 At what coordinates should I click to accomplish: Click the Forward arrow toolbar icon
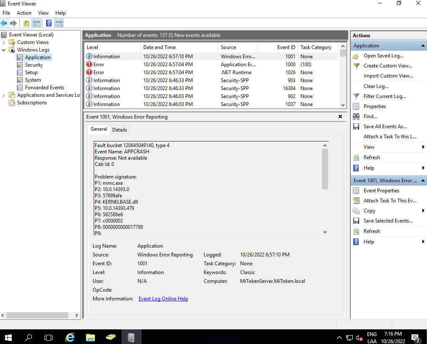[x=13, y=23]
